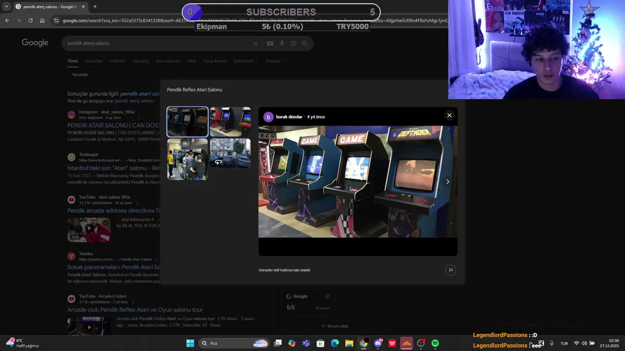Switch to the Kısa videolar tab
This screenshot has width=625, height=351.
[x=168, y=61]
